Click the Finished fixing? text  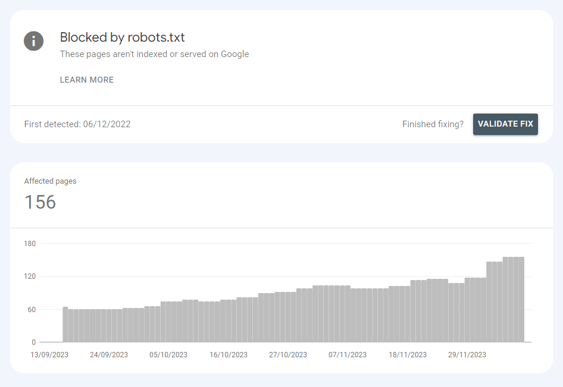coord(433,124)
